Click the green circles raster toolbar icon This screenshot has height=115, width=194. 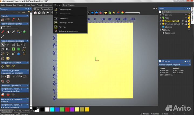pos(110,13)
